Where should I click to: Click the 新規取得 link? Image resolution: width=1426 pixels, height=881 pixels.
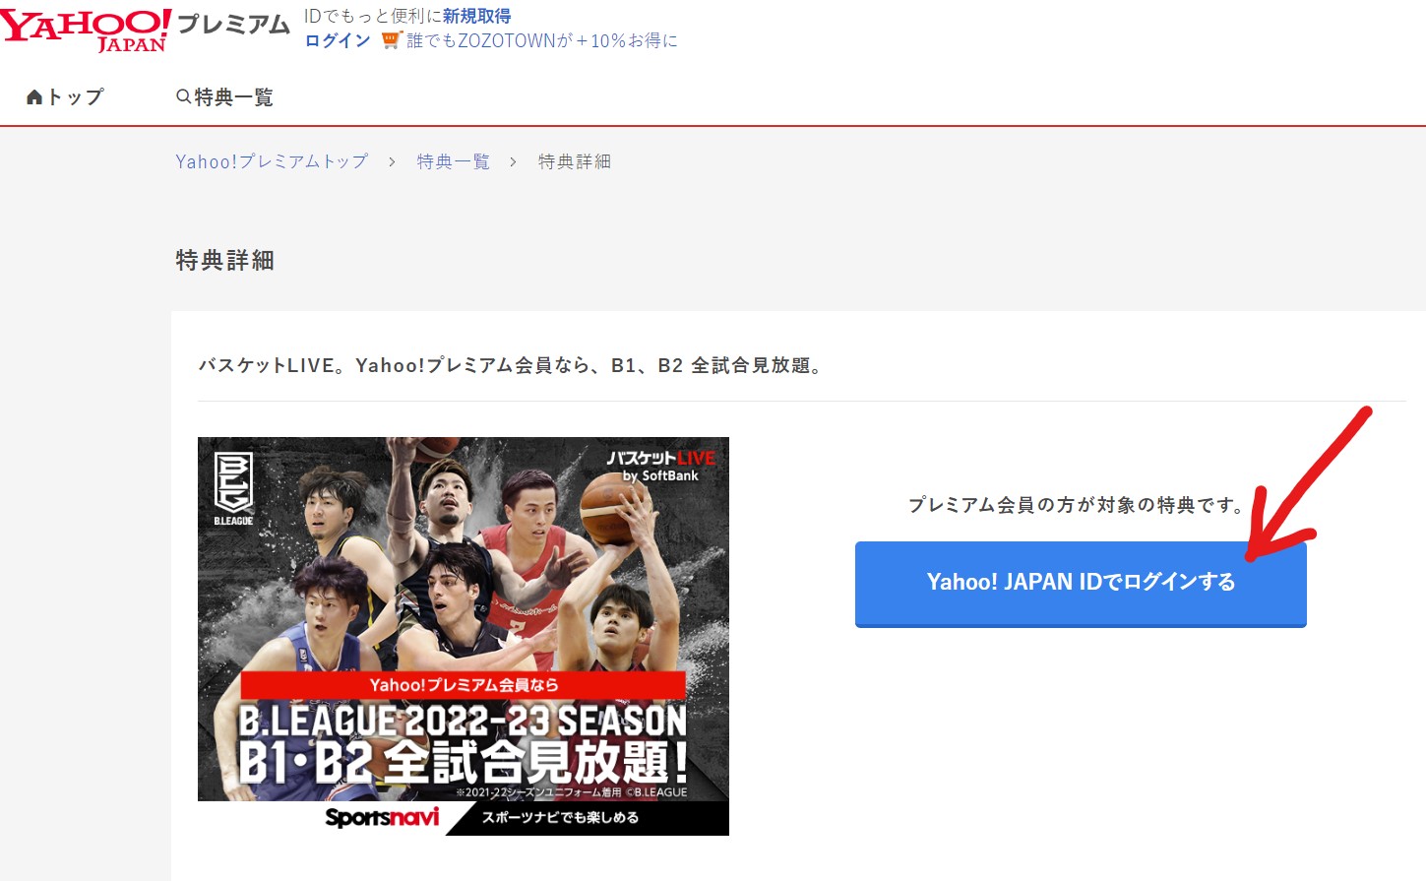[x=476, y=16]
